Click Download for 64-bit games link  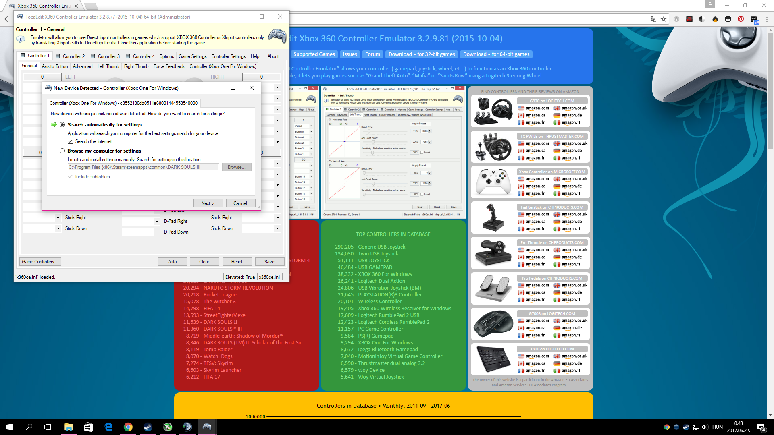tap(496, 54)
